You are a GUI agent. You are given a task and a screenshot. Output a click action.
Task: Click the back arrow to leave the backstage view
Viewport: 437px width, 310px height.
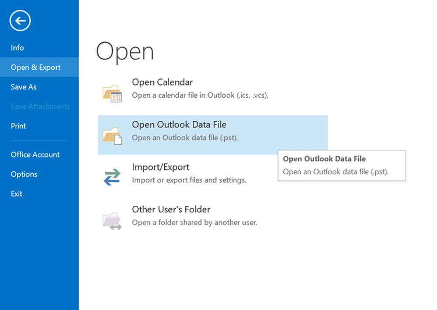20,20
